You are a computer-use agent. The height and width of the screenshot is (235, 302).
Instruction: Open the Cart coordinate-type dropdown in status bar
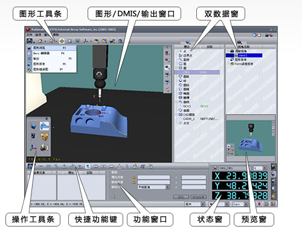click(240, 204)
